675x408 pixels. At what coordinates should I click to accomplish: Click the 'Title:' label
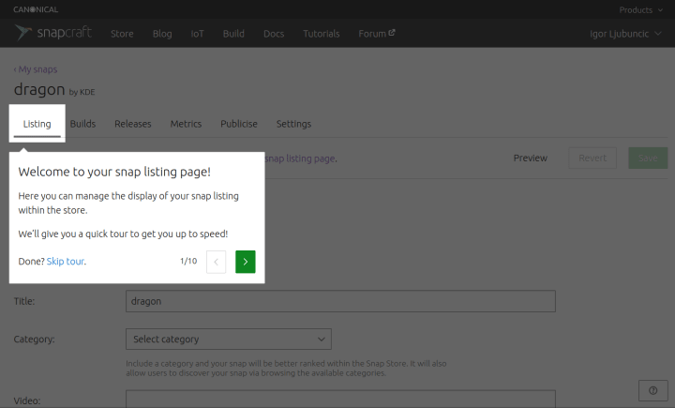[24, 301]
